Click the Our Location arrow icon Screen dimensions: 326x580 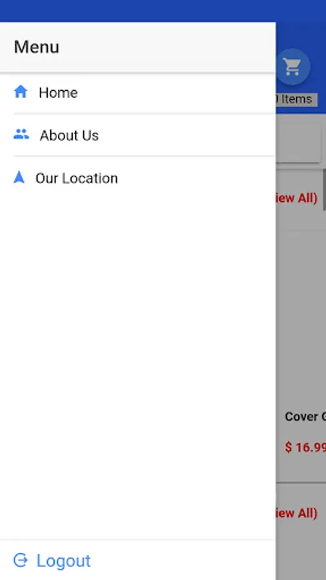(19, 177)
